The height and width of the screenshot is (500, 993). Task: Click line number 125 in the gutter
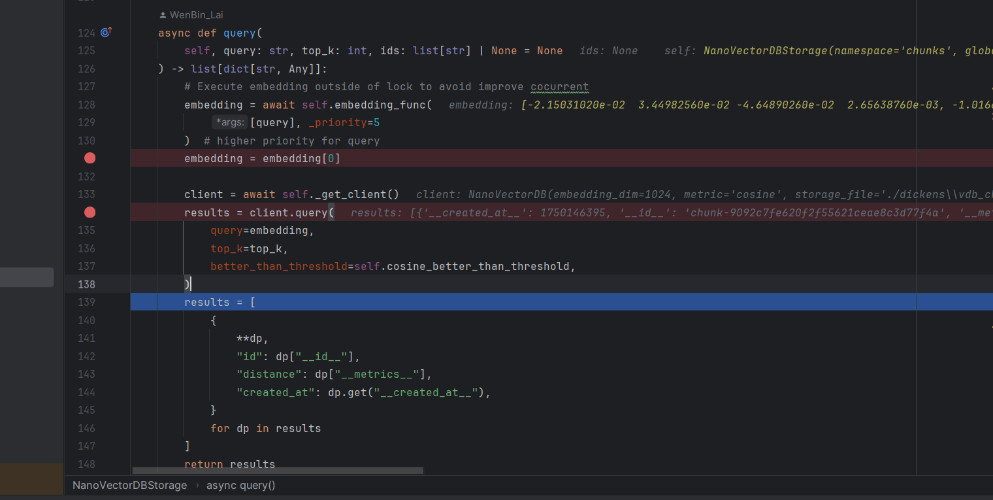pos(86,51)
